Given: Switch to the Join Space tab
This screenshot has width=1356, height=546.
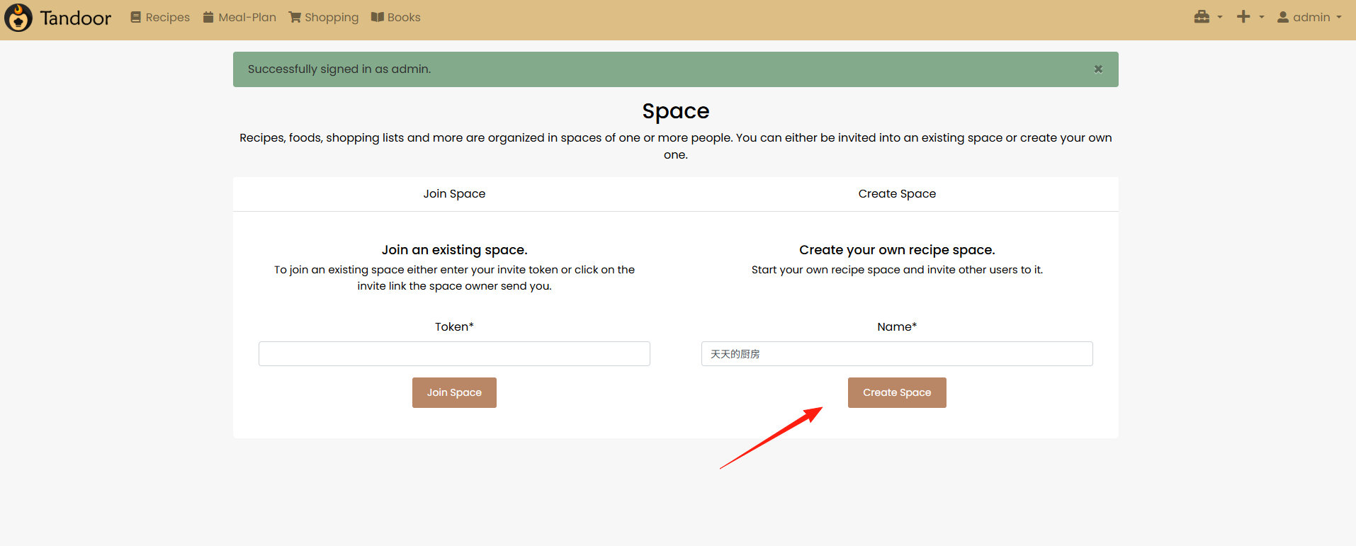Looking at the screenshot, I should (x=454, y=194).
